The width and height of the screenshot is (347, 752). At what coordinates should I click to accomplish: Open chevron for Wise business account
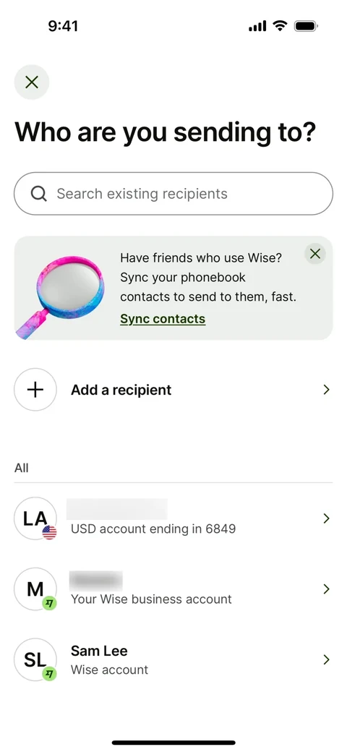click(x=326, y=589)
